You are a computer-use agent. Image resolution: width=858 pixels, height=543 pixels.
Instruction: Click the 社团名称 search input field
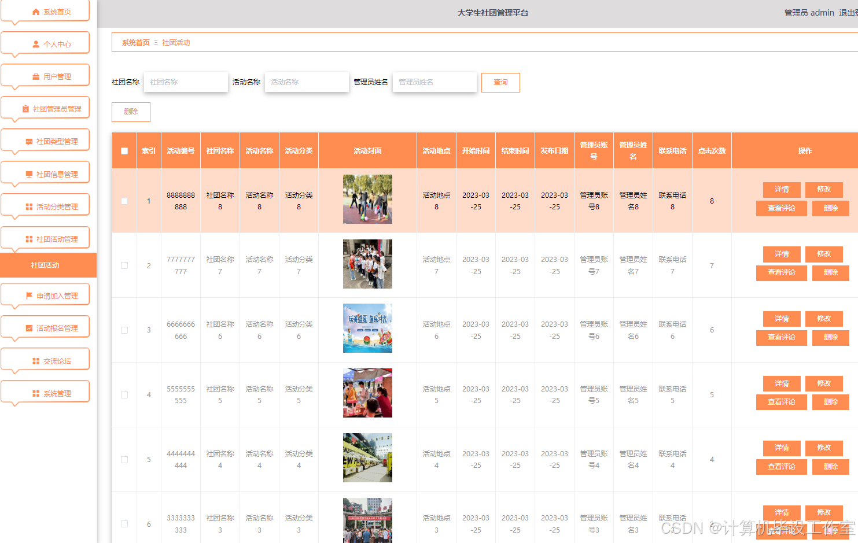click(x=186, y=82)
